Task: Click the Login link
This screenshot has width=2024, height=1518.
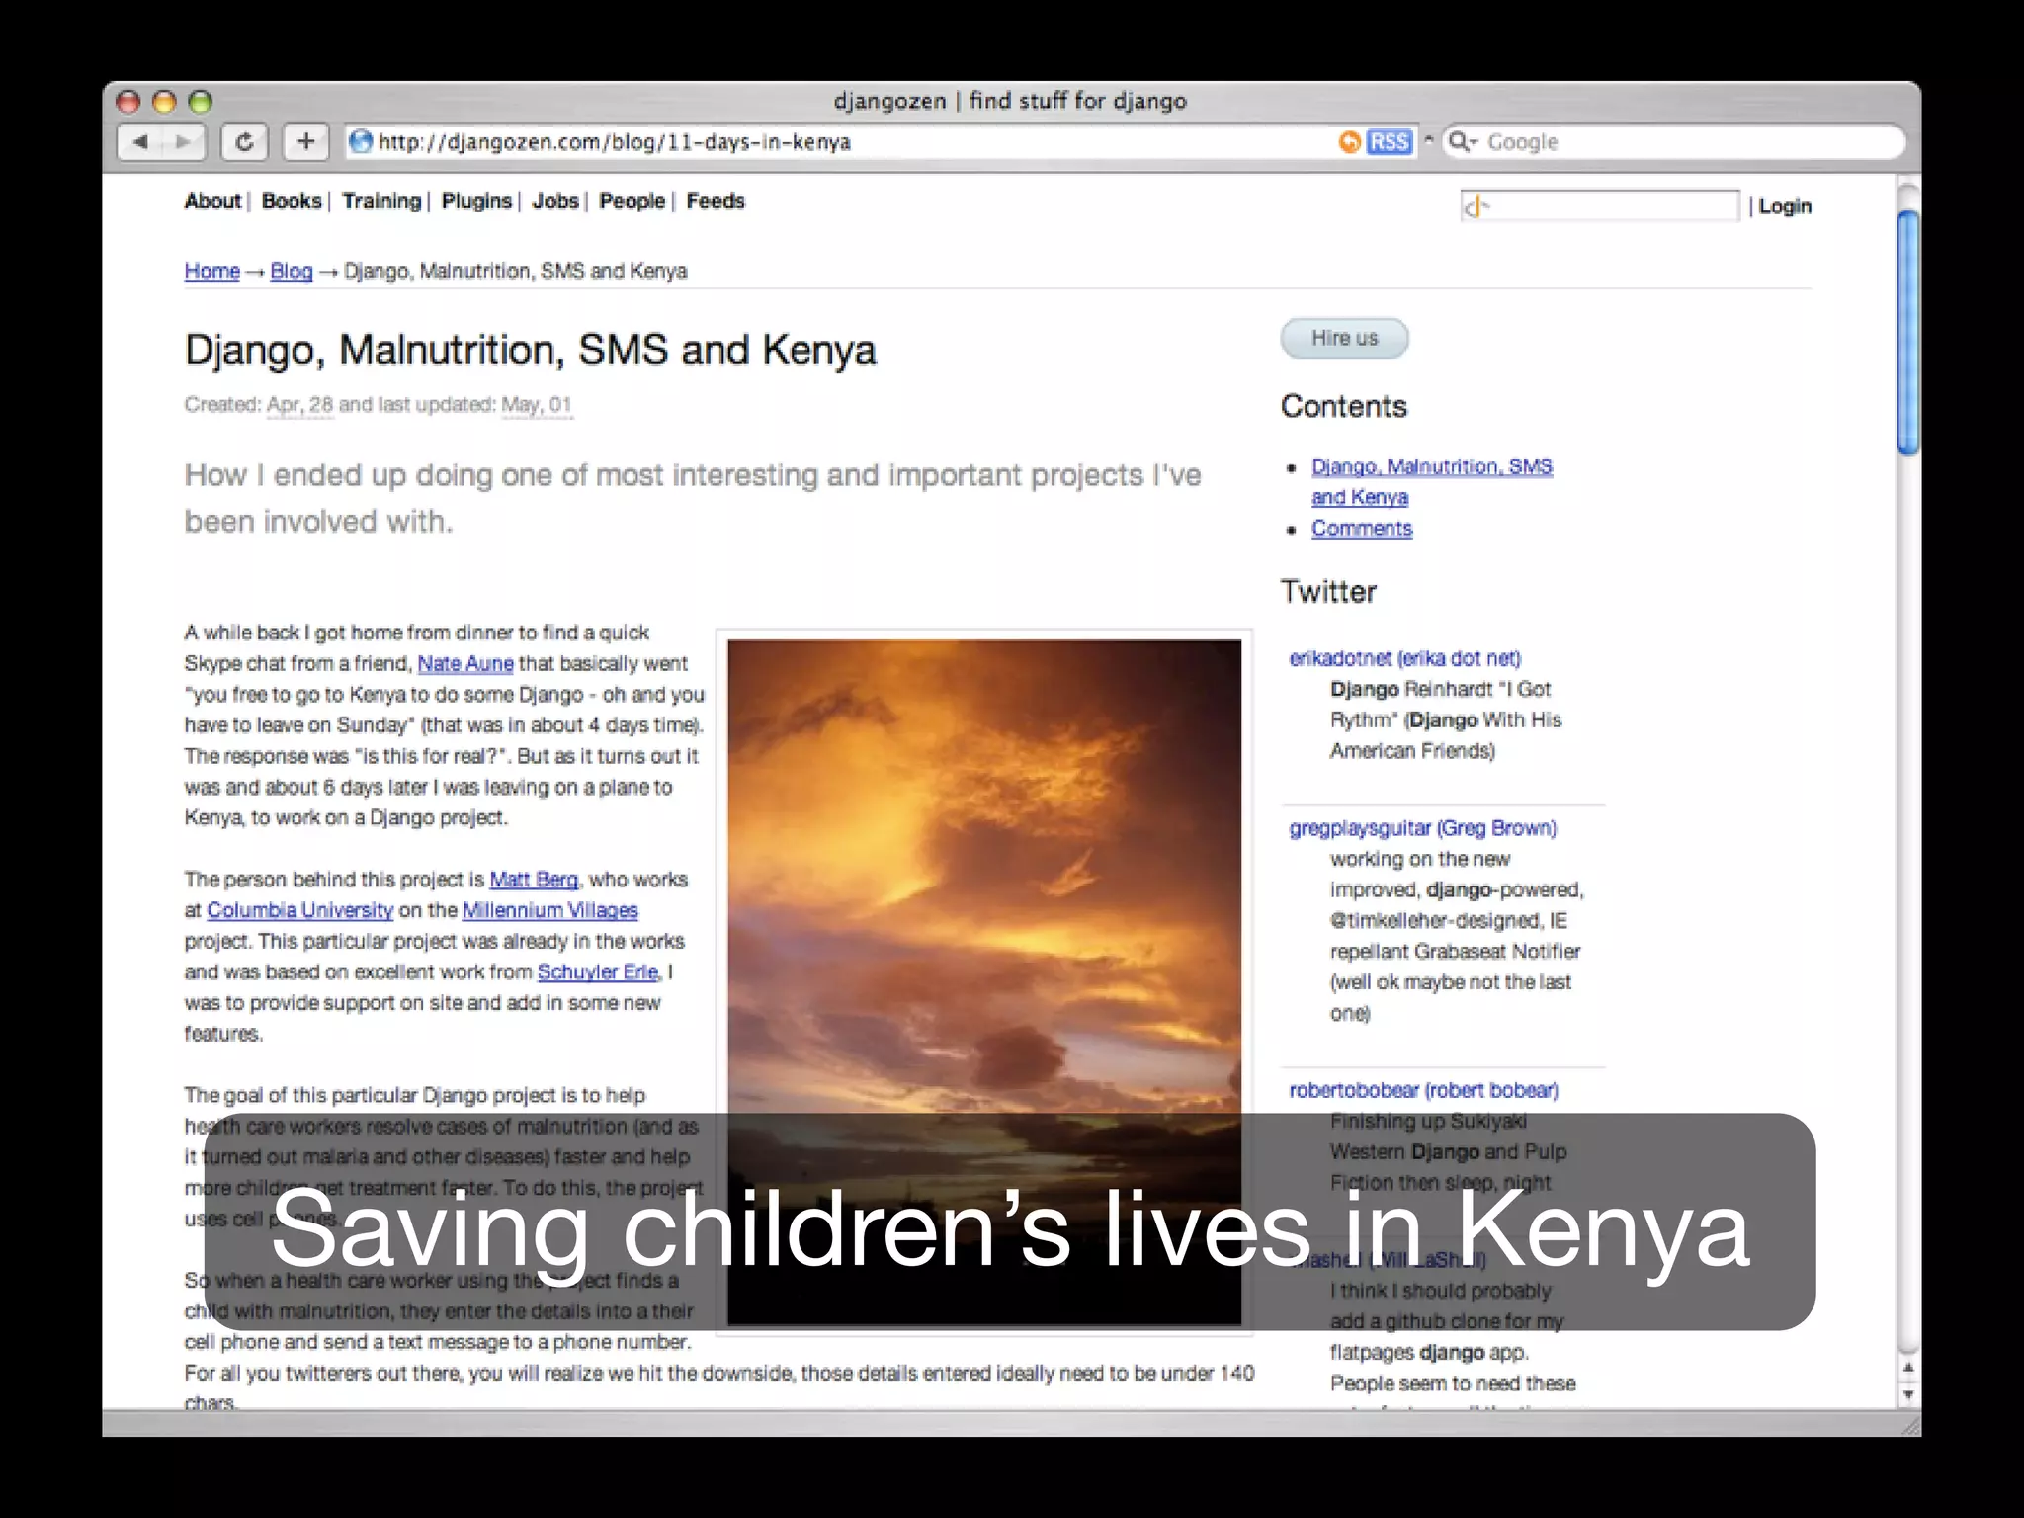Action: coord(1785,207)
